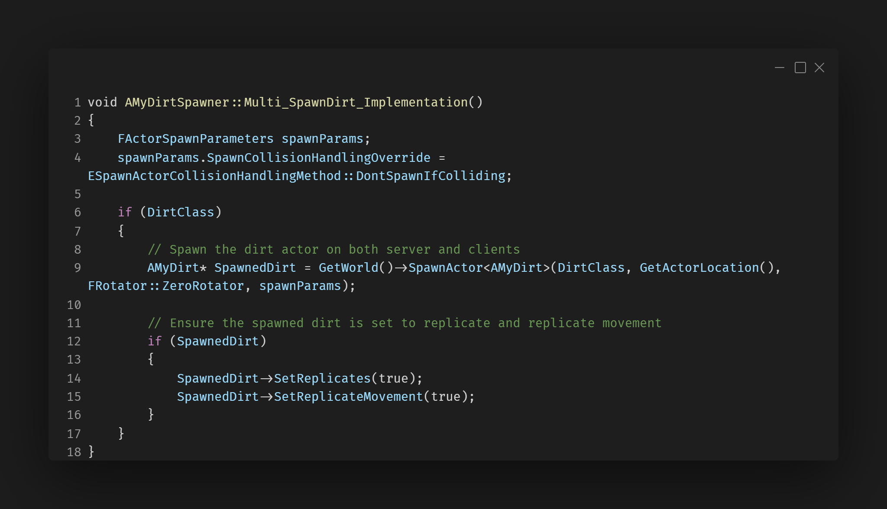The height and width of the screenshot is (509, 887).
Task: Click the AMyDirtSpawner class name
Action: (177, 103)
